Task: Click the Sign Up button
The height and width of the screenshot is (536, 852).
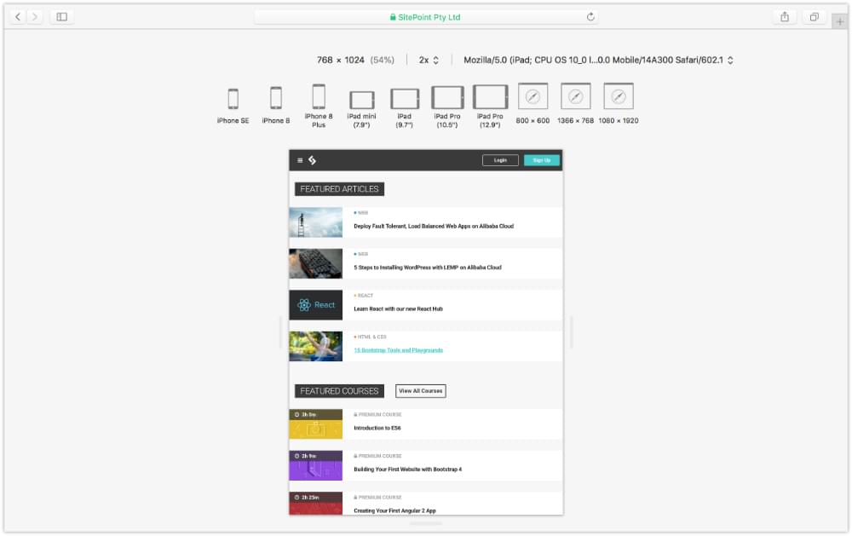Action: pos(542,160)
